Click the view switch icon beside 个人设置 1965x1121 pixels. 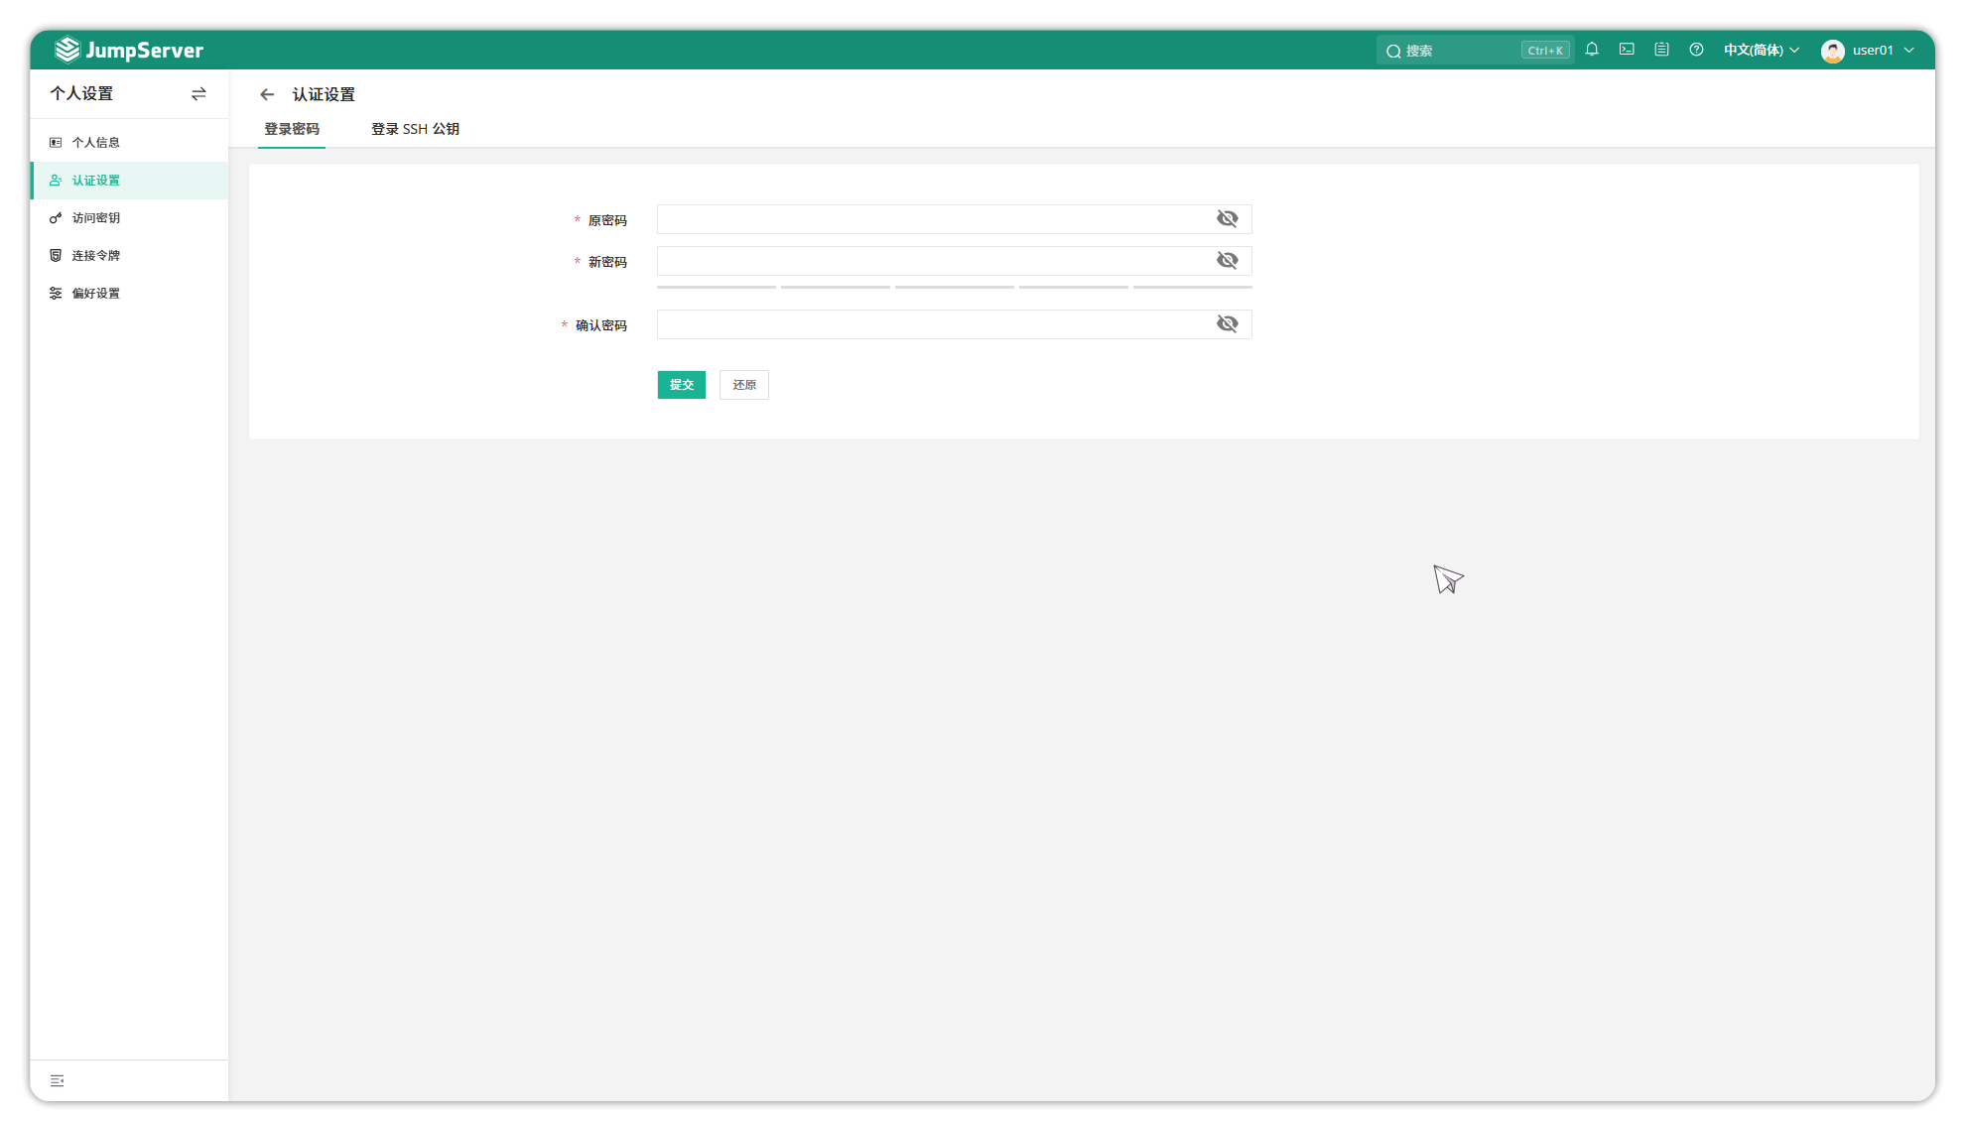pyautogui.click(x=198, y=93)
